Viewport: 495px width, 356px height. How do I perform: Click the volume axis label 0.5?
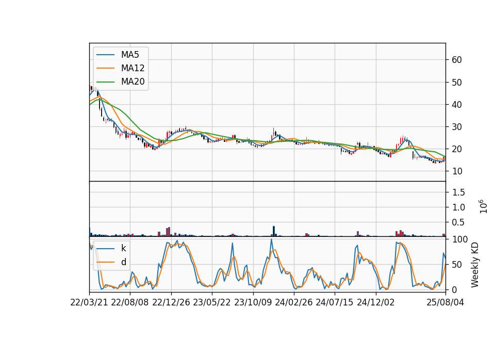[x=458, y=222]
